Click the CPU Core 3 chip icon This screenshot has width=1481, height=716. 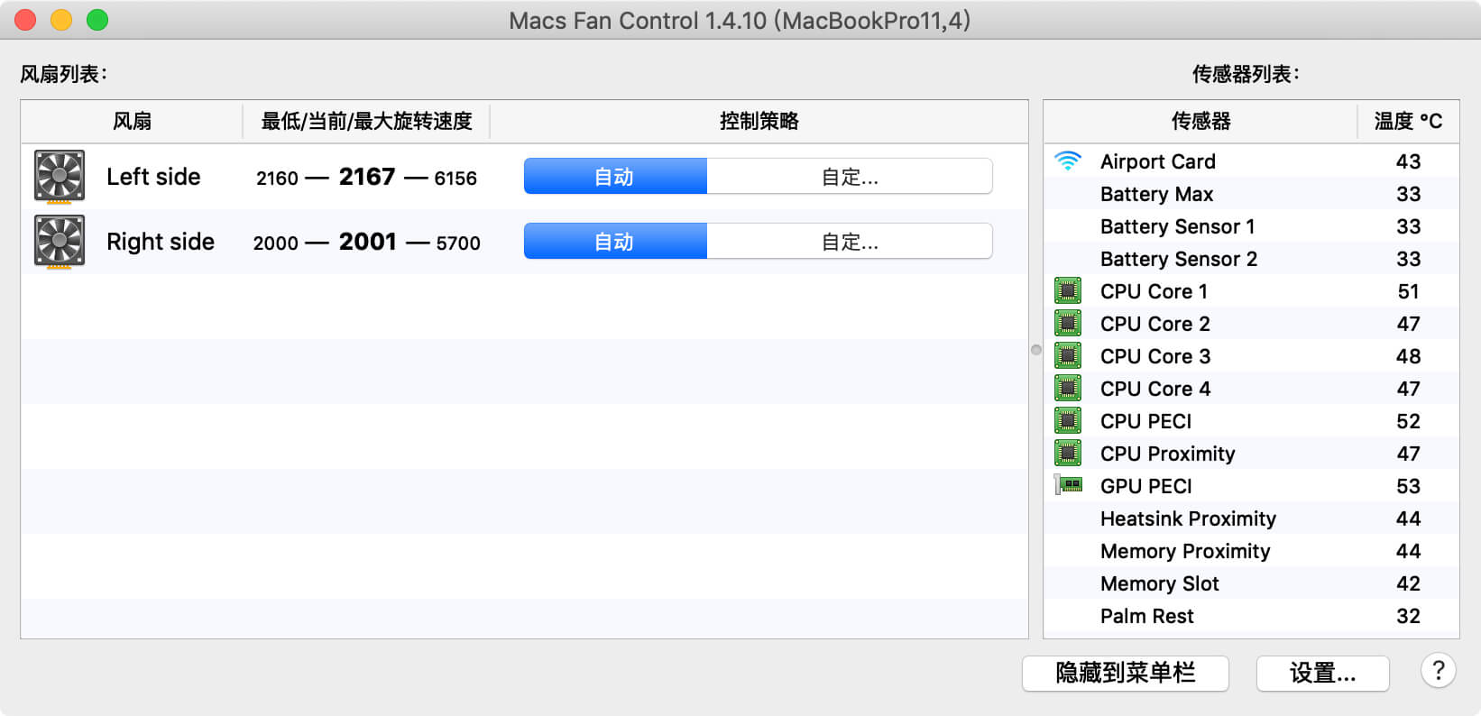[x=1068, y=356]
